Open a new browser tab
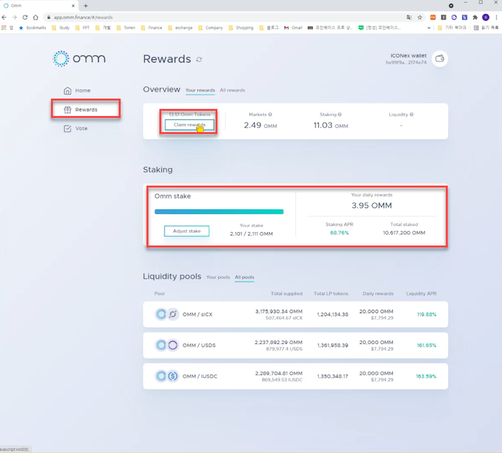The image size is (502, 453). click(86, 6)
